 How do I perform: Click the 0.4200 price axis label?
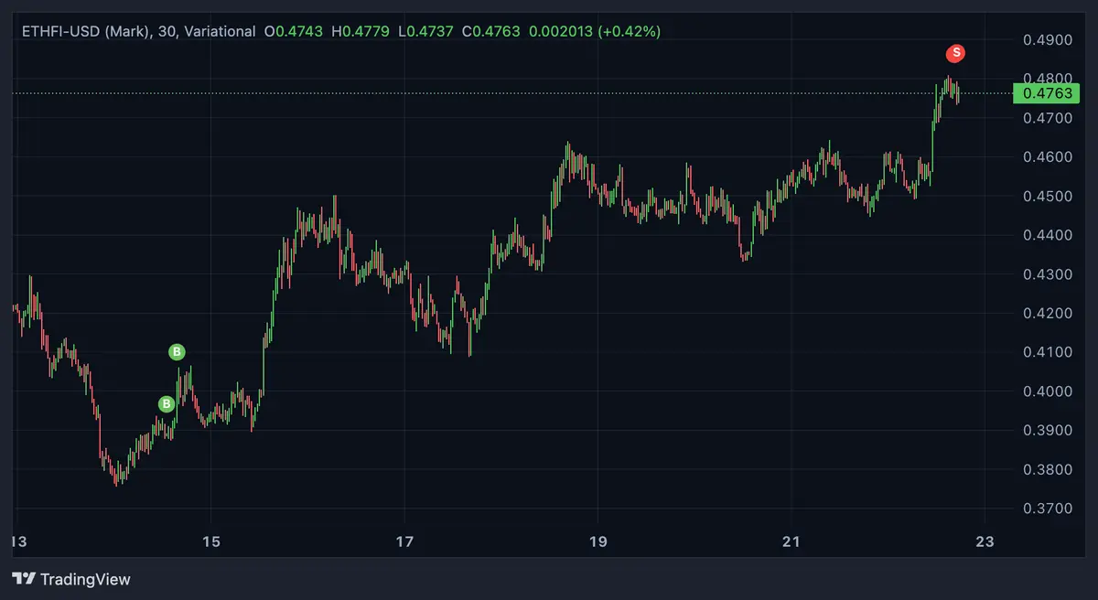coord(1049,314)
